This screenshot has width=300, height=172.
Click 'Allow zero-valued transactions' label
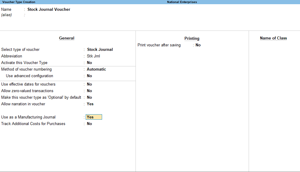(x=27, y=91)
